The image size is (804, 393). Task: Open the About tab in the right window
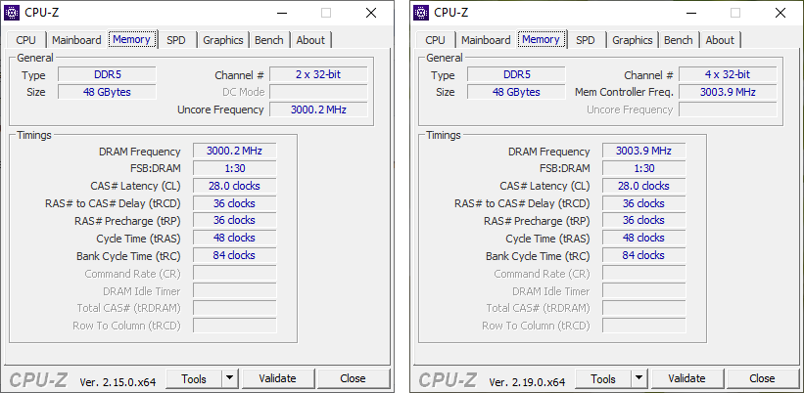[x=720, y=40]
